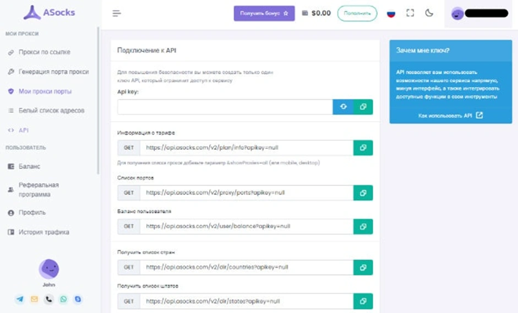
Task: Regenerate the API key with refresh icon
Action: [x=343, y=107]
